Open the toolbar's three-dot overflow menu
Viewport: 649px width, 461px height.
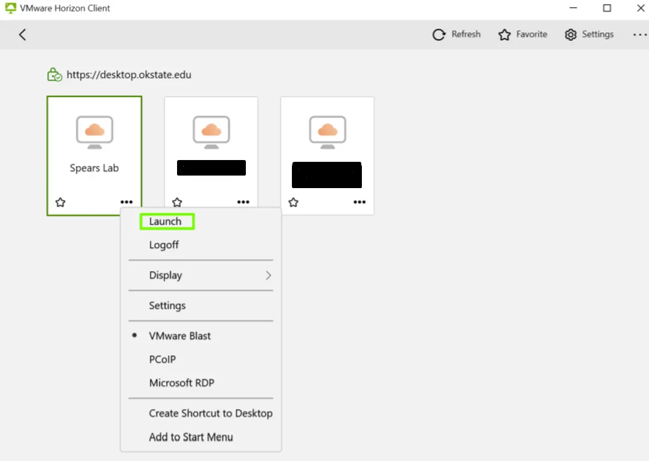click(639, 35)
